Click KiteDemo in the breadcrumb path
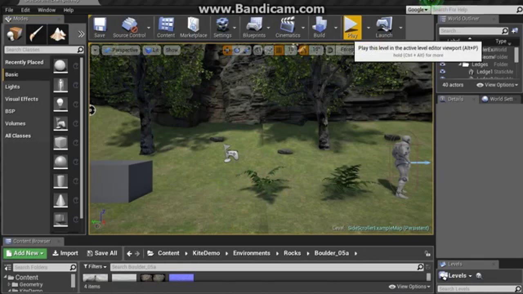Viewport: 523px width, 294px height. pyautogui.click(x=206, y=253)
